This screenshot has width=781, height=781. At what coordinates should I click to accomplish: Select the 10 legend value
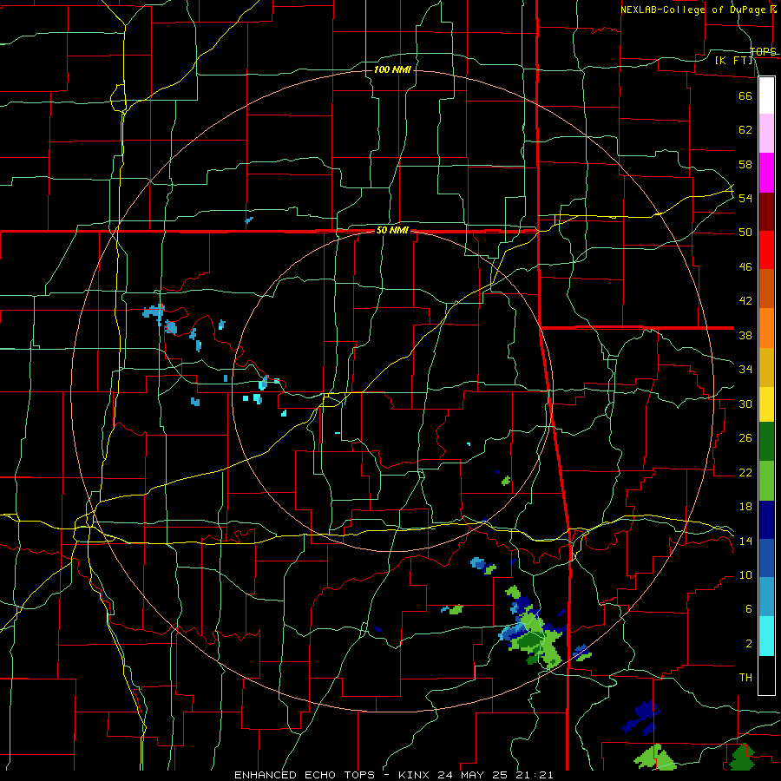click(x=745, y=574)
